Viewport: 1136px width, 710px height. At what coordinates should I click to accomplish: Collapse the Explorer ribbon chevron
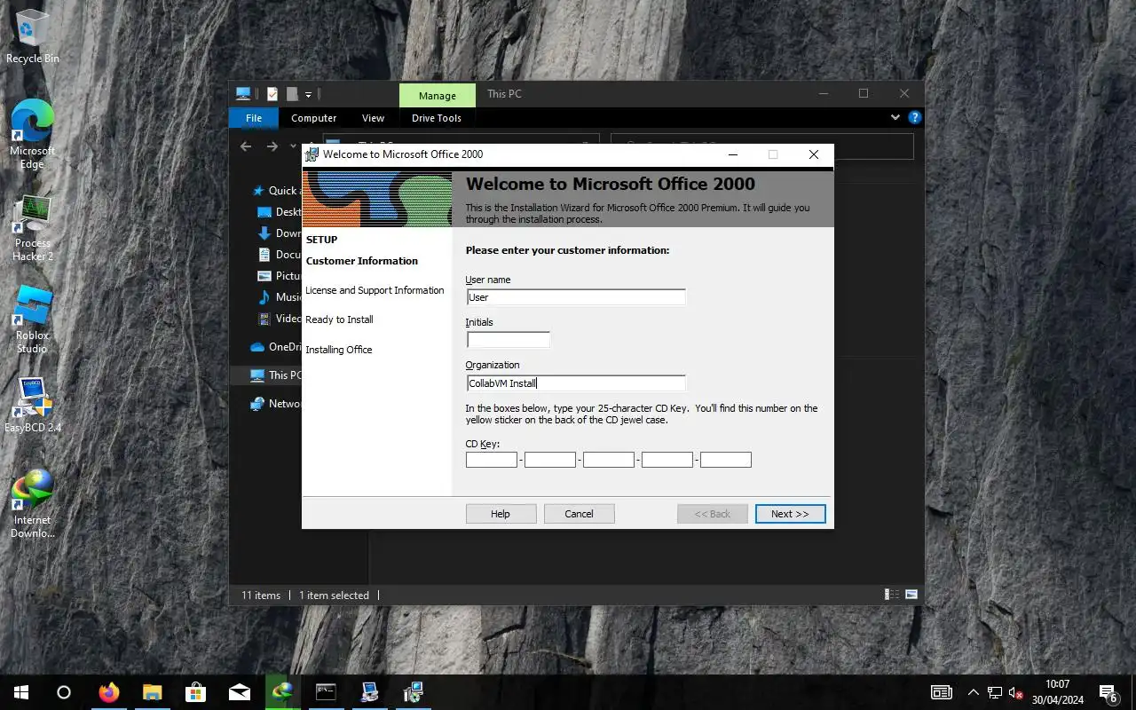[x=895, y=117]
